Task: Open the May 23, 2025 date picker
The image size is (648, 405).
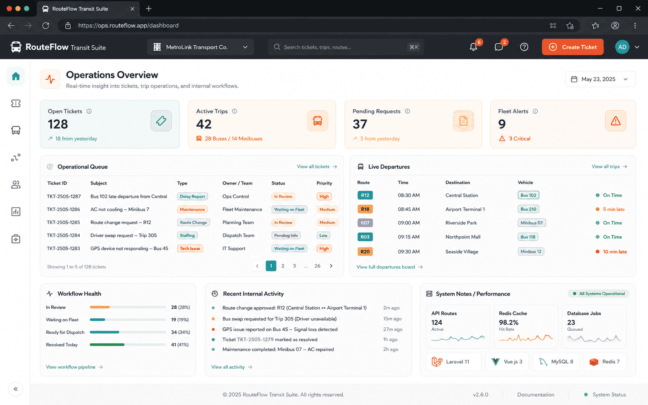Action: click(600, 79)
